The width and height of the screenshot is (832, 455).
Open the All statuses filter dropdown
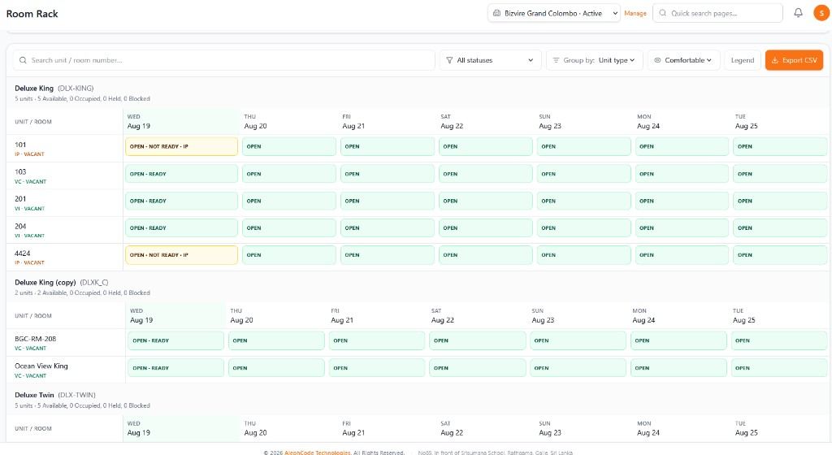490,60
